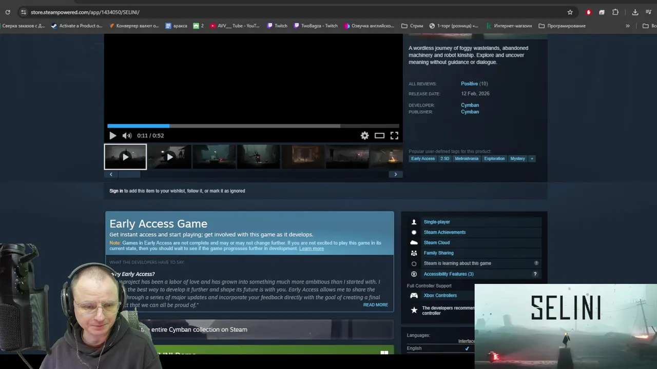Click 'Sign in' link
This screenshot has width=657, height=369.
coord(116,191)
